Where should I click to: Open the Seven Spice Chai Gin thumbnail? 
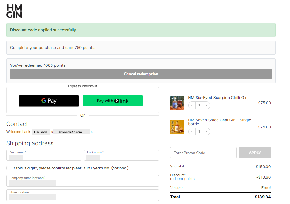click(x=177, y=127)
